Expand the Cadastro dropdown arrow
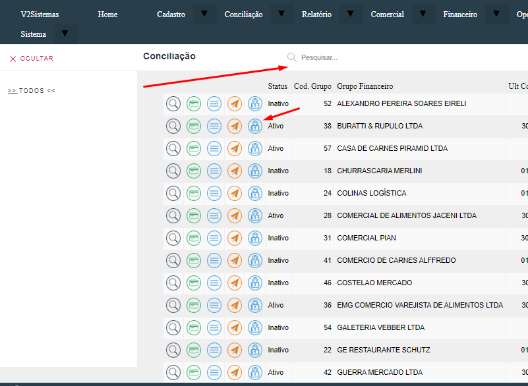 point(204,14)
